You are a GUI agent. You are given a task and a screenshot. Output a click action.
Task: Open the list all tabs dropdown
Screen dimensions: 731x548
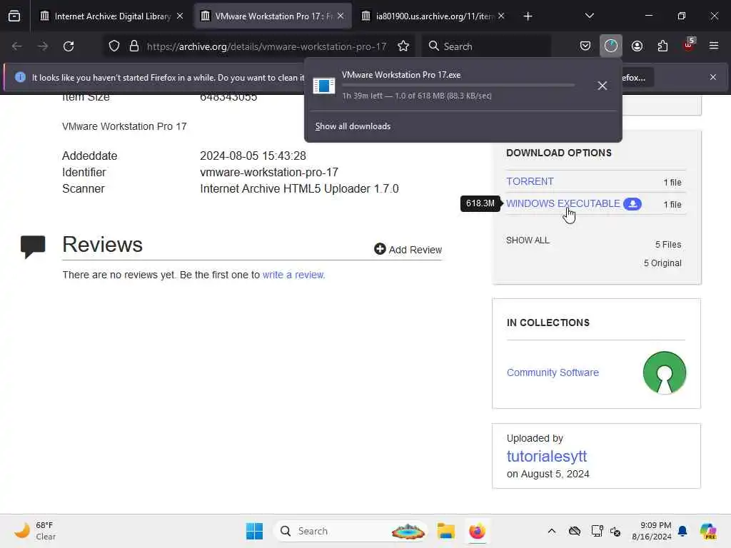coord(589,16)
